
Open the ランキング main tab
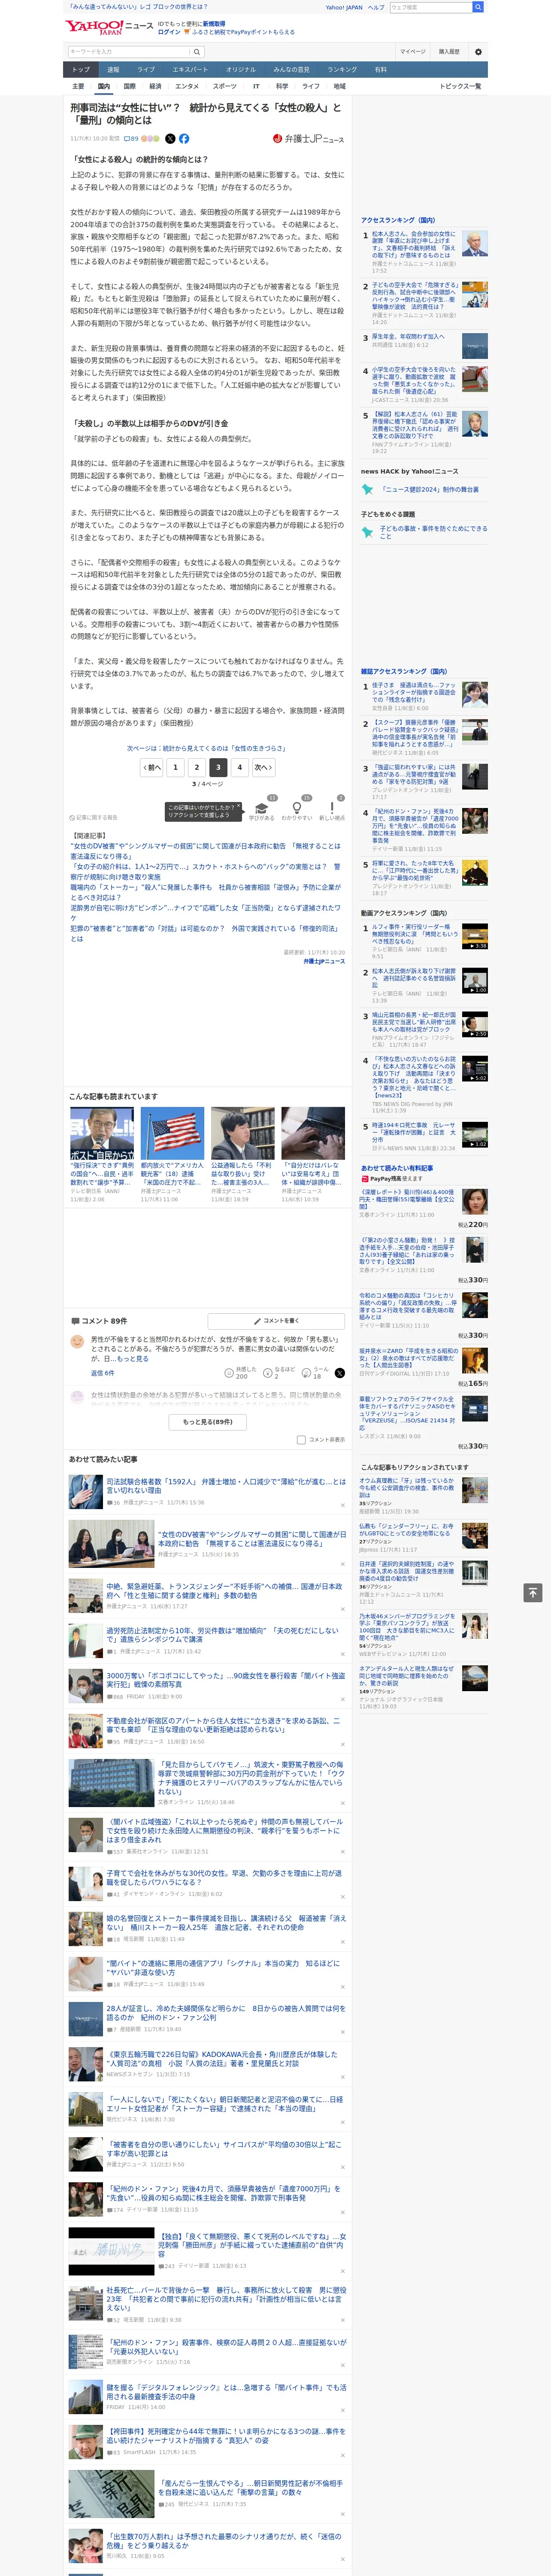tap(342, 70)
